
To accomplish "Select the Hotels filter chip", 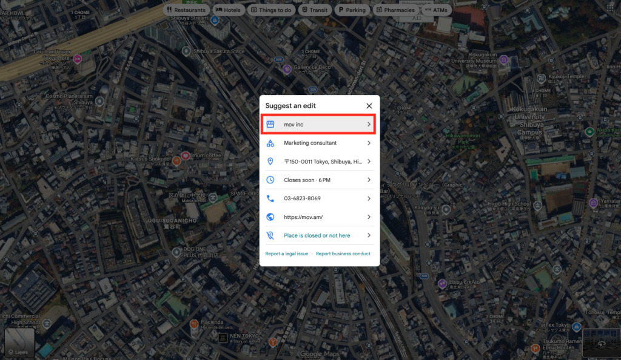I will point(227,10).
